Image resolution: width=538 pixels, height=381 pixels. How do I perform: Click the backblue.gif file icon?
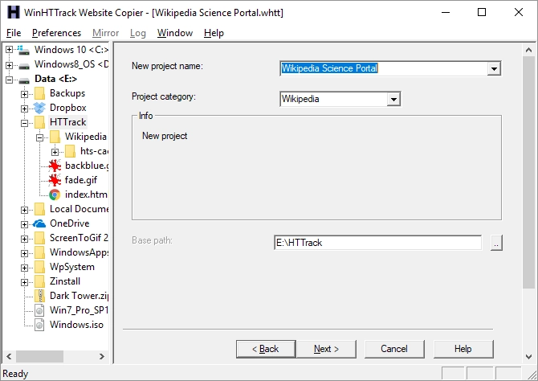pos(55,166)
